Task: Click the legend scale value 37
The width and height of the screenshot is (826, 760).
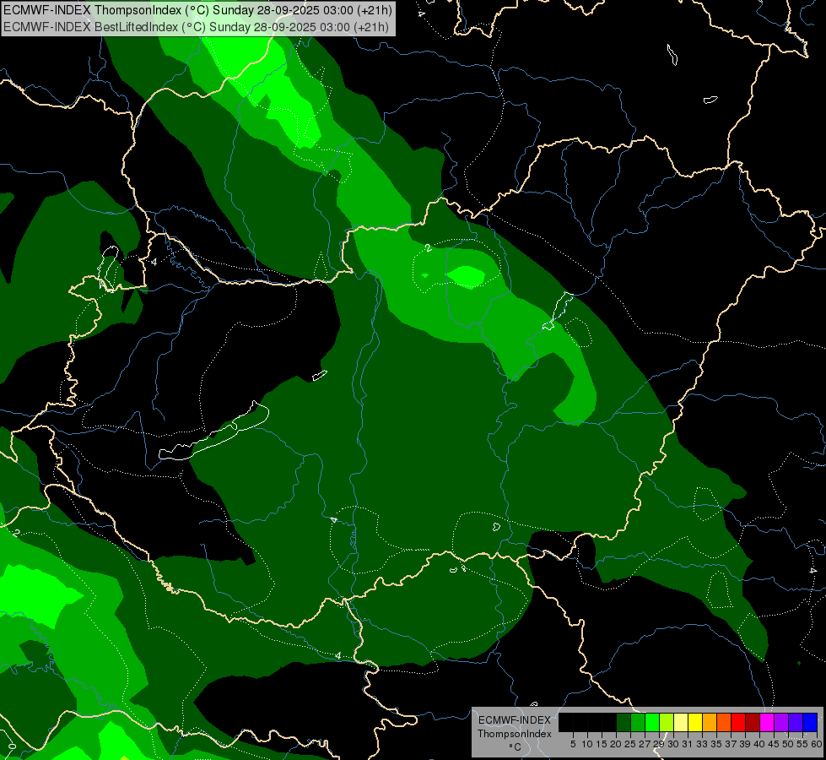Action: pos(730,744)
